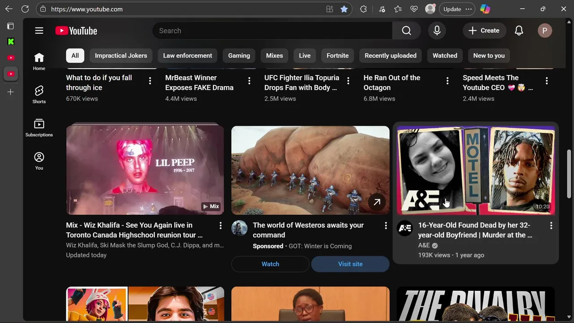The height and width of the screenshot is (323, 574).
Task: Select the Mixes filter chip
Action: pos(274,56)
